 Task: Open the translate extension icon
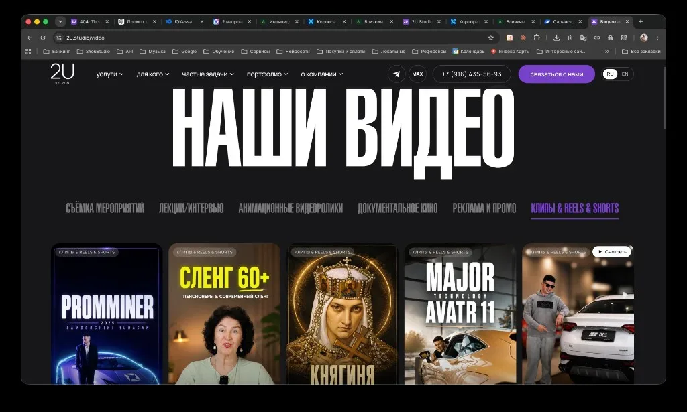pos(583,38)
